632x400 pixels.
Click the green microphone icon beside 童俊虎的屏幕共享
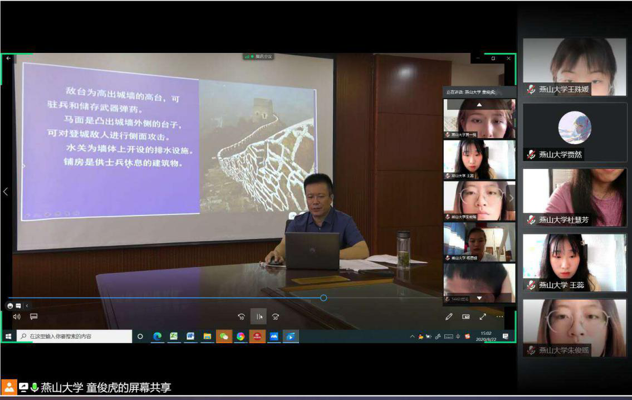click(x=35, y=387)
